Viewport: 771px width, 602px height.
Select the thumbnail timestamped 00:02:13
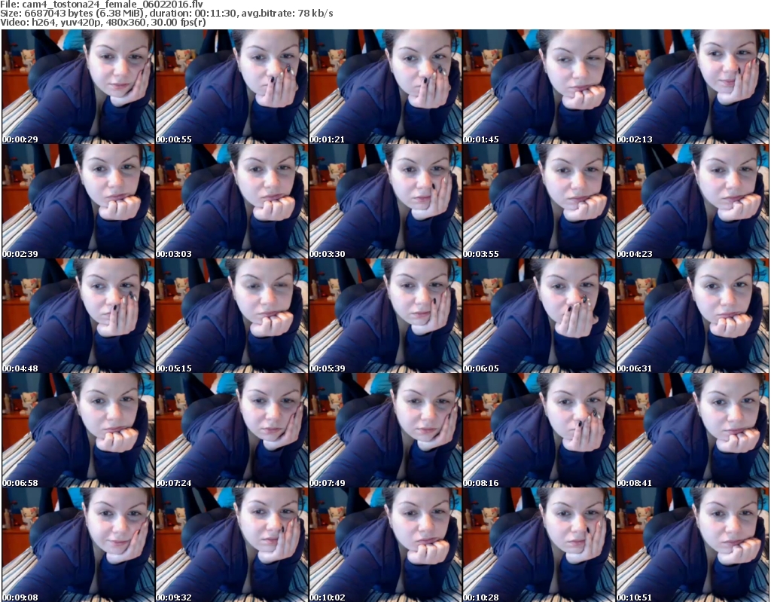tap(693, 87)
